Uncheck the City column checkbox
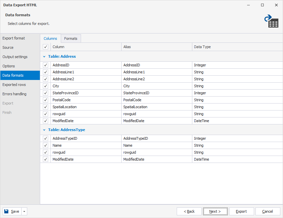 pyautogui.click(x=46, y=86)
